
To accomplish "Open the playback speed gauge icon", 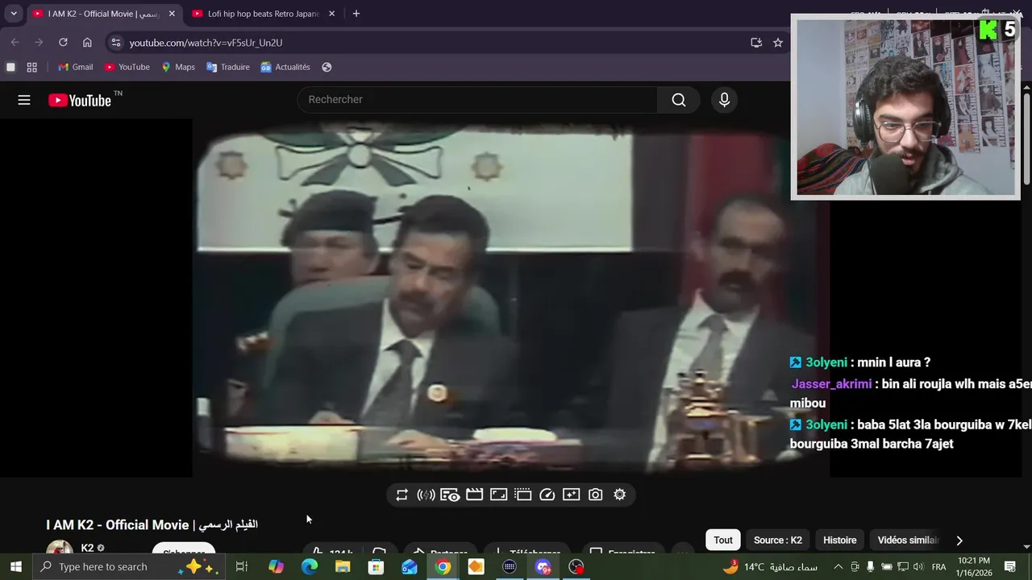I will (547, 495).
